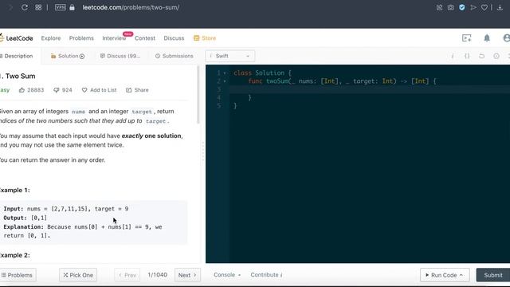Open the Discuss nav item
The height and width of the screenshot is (287, 510).
174,38
